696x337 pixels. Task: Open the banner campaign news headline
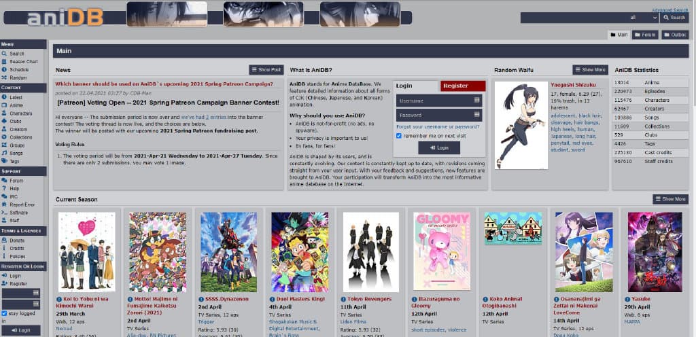coord(164,84)
